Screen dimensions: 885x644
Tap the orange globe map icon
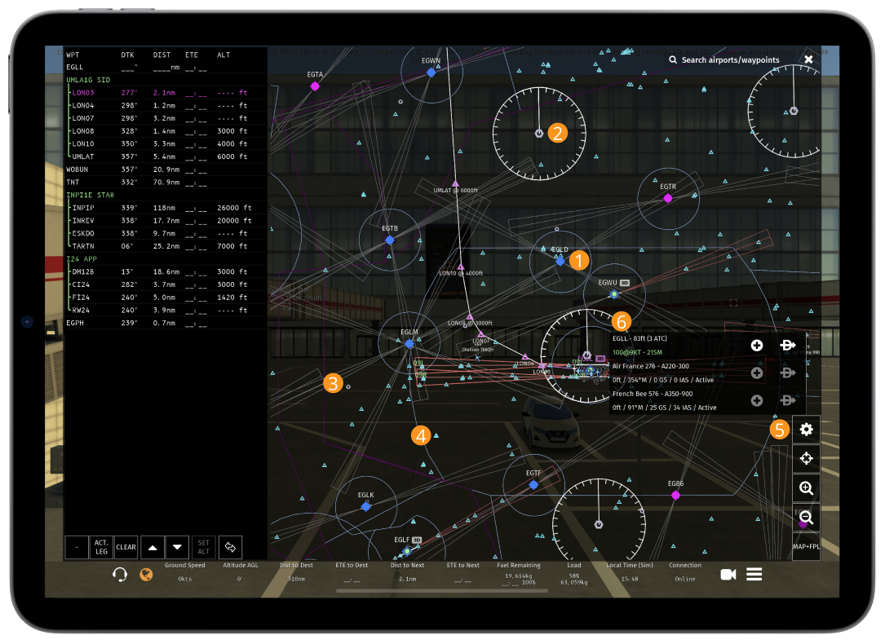[146, 575]
